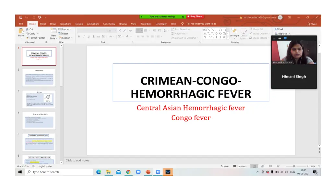
Task: Open the Arrange tool in Drawing group
Action: coord(234,32)
